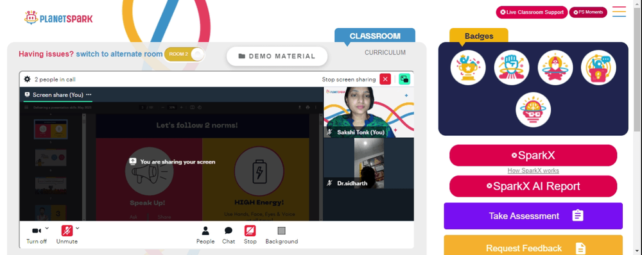Open SparkX AI Report
The height and width of the screenshot is (255, 642).
533,186
